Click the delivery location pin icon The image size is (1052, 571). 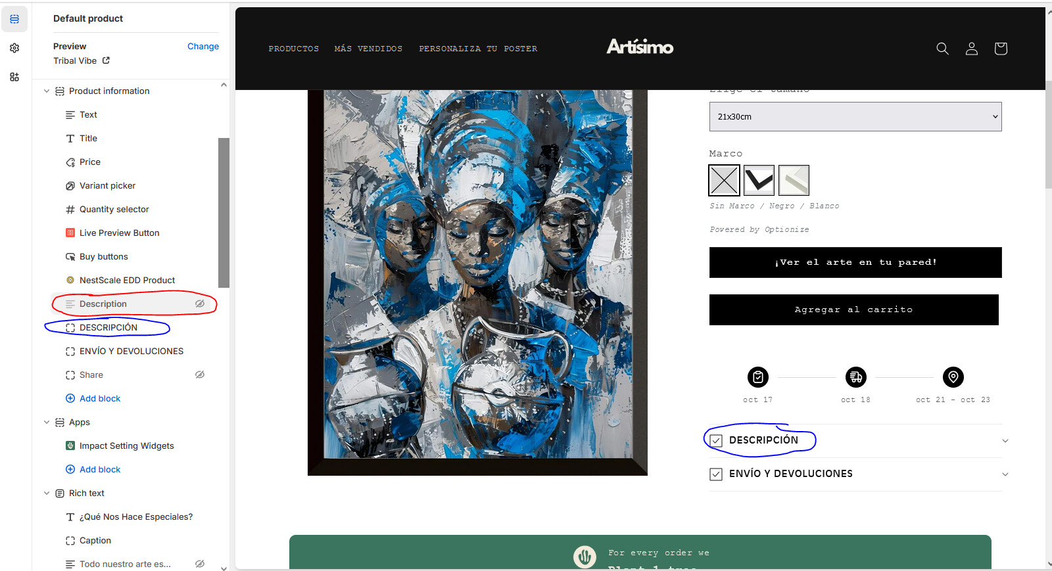[x=953, y=377]
